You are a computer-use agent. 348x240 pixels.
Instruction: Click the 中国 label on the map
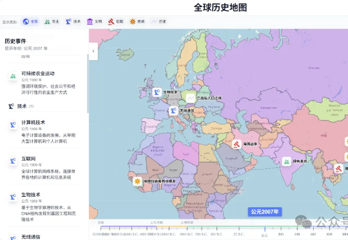click(x=324, y=135)
